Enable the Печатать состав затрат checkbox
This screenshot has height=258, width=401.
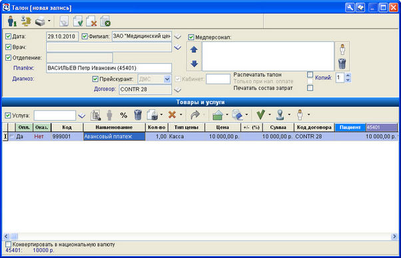(310, 88)
